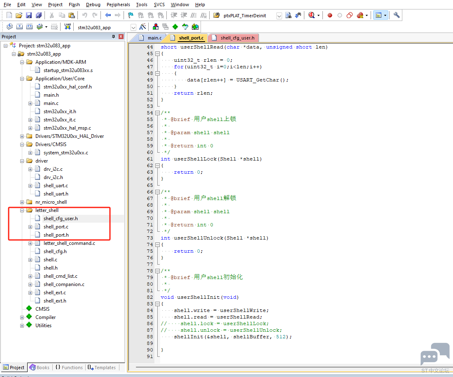Select Software Packs funnel icon
The width and height of the screenshot is (453, 377).
coord(185,27)
